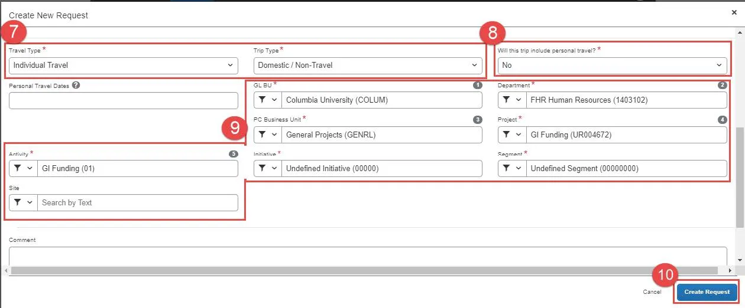This screenshot has height=308, width=745.
Task: Click the GI Funding (01) activity field
Action: 138,169
